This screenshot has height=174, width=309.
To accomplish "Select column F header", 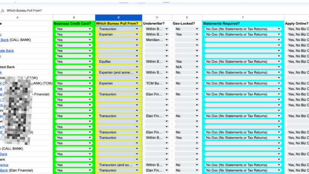I will click(243, 18).
